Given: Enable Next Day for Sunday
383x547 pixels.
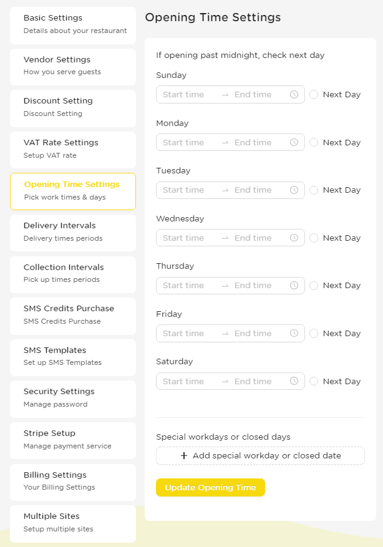Looking at the screenshot, I should (x=314, y=95).
